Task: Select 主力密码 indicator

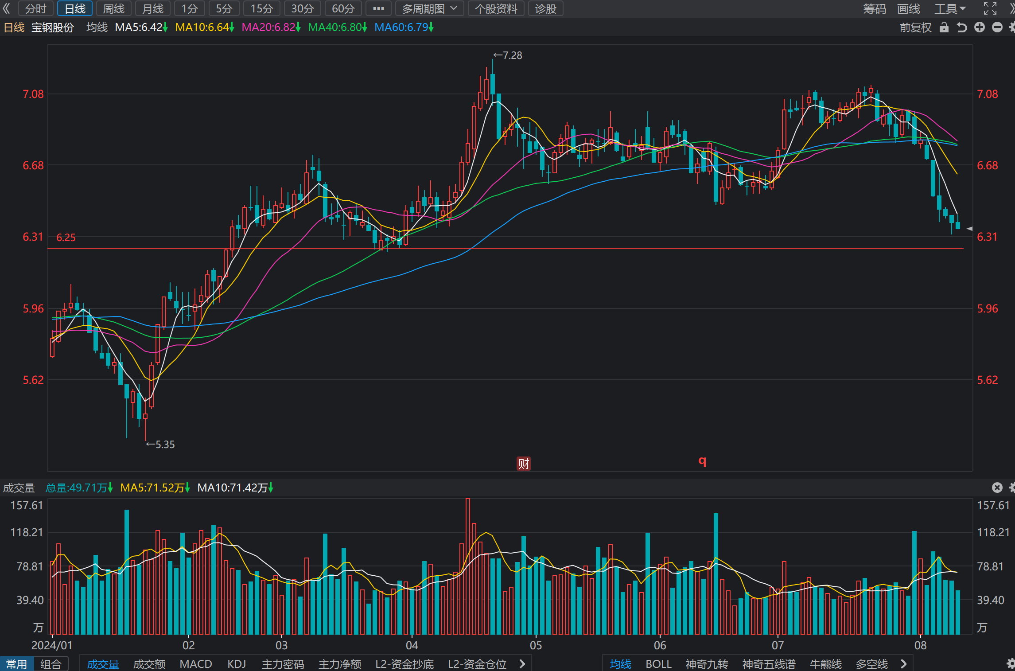Action: [283, 664]
